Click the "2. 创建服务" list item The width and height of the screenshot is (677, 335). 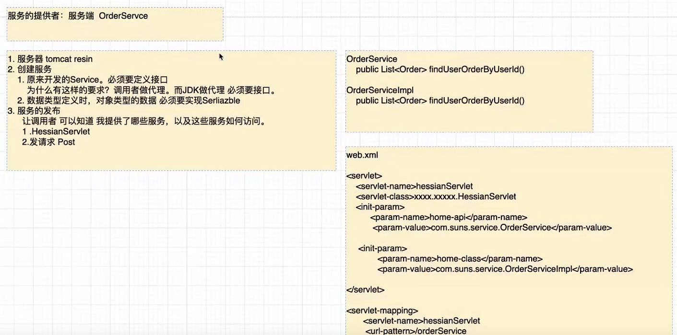(x=30, y=69)
